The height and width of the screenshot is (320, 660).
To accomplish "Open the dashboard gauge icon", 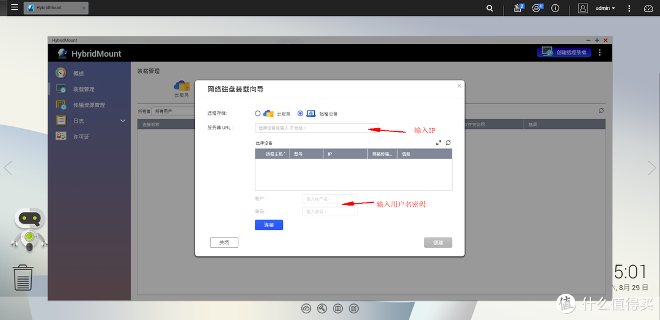I will pos(648,8).
